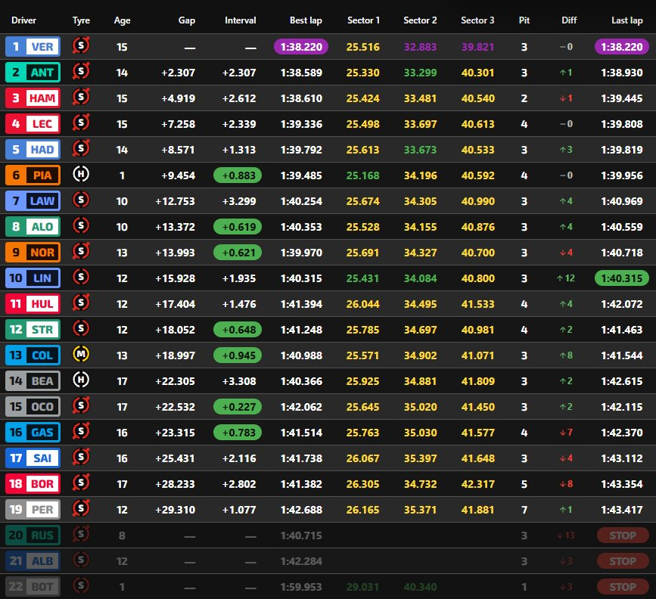656x599 pixels.
Task: Click BOR's soft tyre compound icon
Action: (x=81, y=483)
